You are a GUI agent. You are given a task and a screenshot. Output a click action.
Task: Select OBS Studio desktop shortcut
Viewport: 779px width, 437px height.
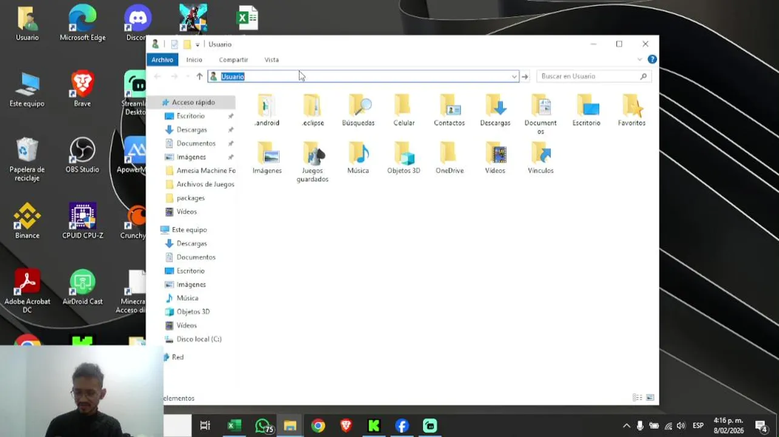point(83,155)
